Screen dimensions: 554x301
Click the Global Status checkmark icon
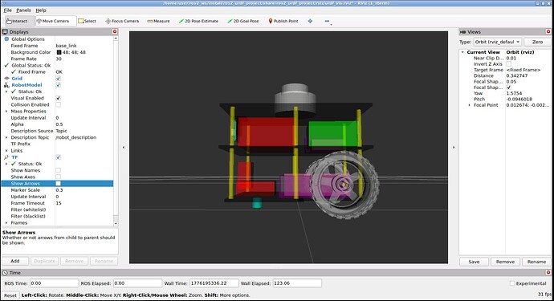6,65
